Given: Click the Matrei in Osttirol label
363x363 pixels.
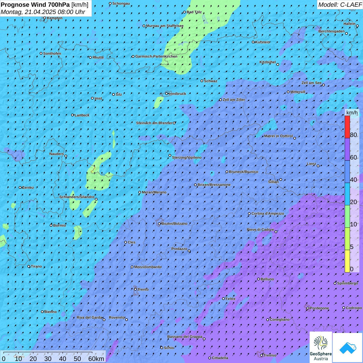Looking at the screenshot, I should coord(278,136).
